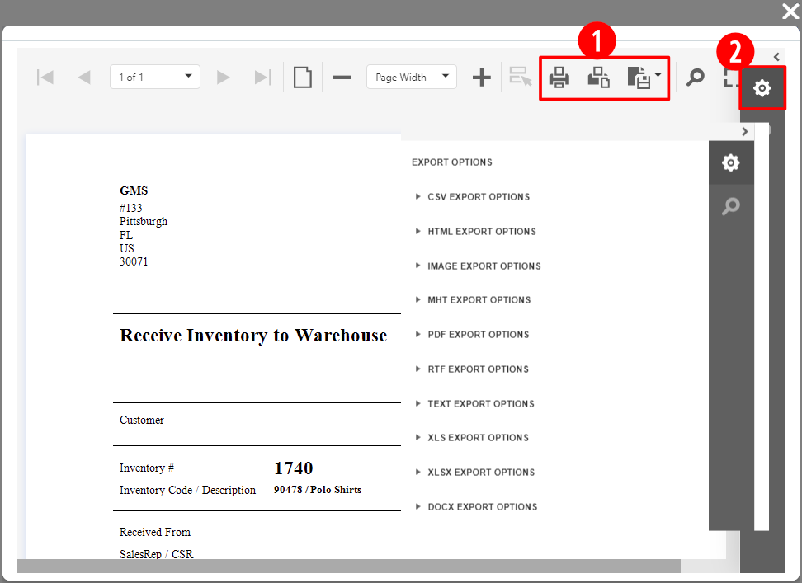
Task: Collapse the export options panel chevron
Action: click(x=744, y=131)
